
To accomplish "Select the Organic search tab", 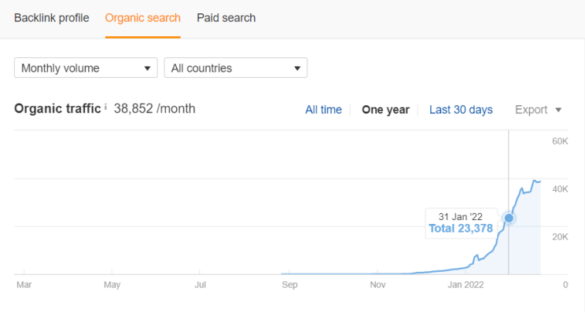I will (x=143, y=18).
